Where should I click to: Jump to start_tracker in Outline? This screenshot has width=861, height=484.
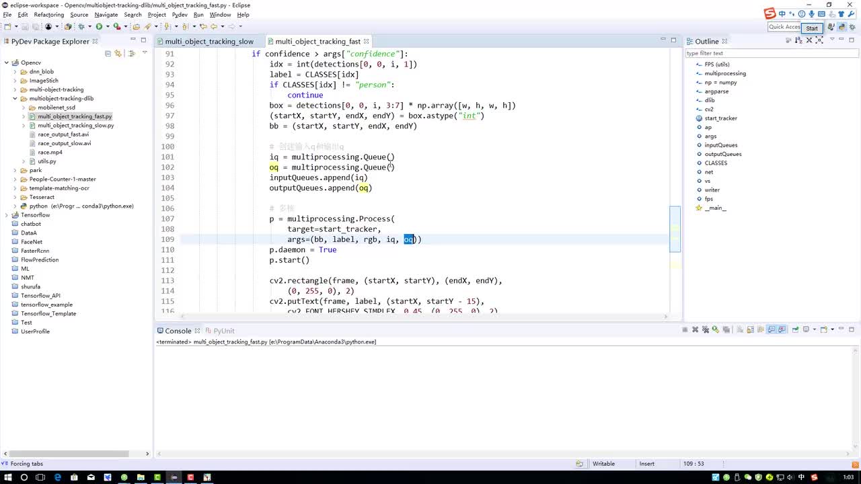pos(720,118)
